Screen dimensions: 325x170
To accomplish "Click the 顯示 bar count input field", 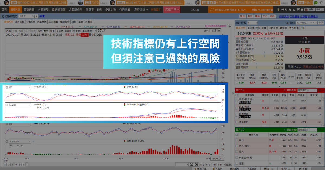I will [x=213, y=31].
